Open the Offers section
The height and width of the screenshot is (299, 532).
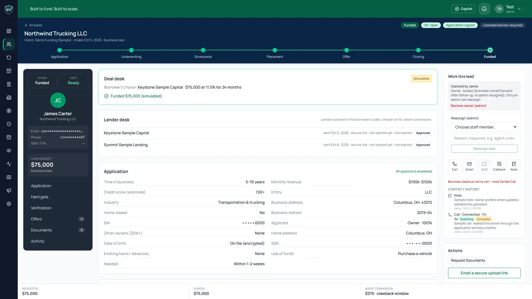58,219
